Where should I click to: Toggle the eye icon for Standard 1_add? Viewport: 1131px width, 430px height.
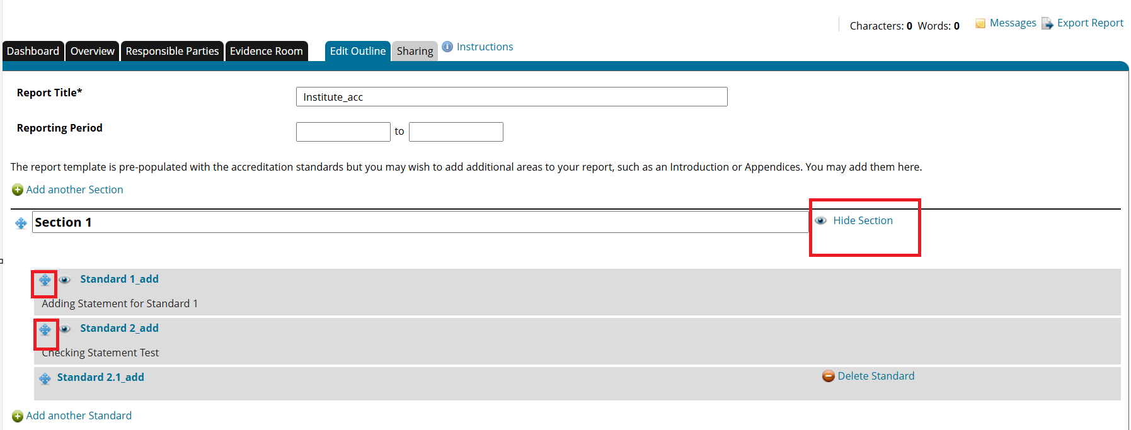pyautogui.click(x=65, y=280)
